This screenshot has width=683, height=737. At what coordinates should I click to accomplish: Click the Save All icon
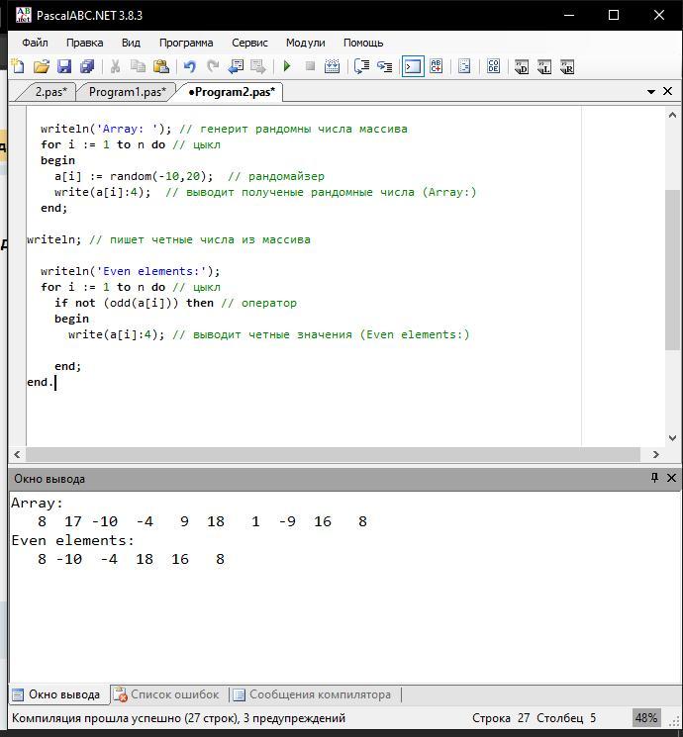coord(87,67)
